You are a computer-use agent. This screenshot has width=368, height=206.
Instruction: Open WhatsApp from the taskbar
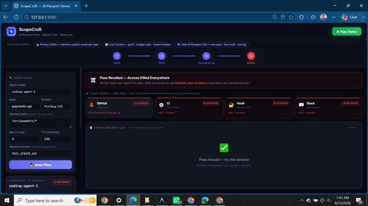tap(177, 201)
